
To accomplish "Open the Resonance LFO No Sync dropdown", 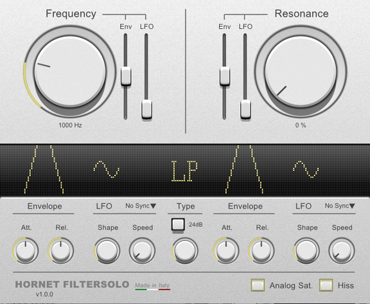I will [x=340, y=206].
